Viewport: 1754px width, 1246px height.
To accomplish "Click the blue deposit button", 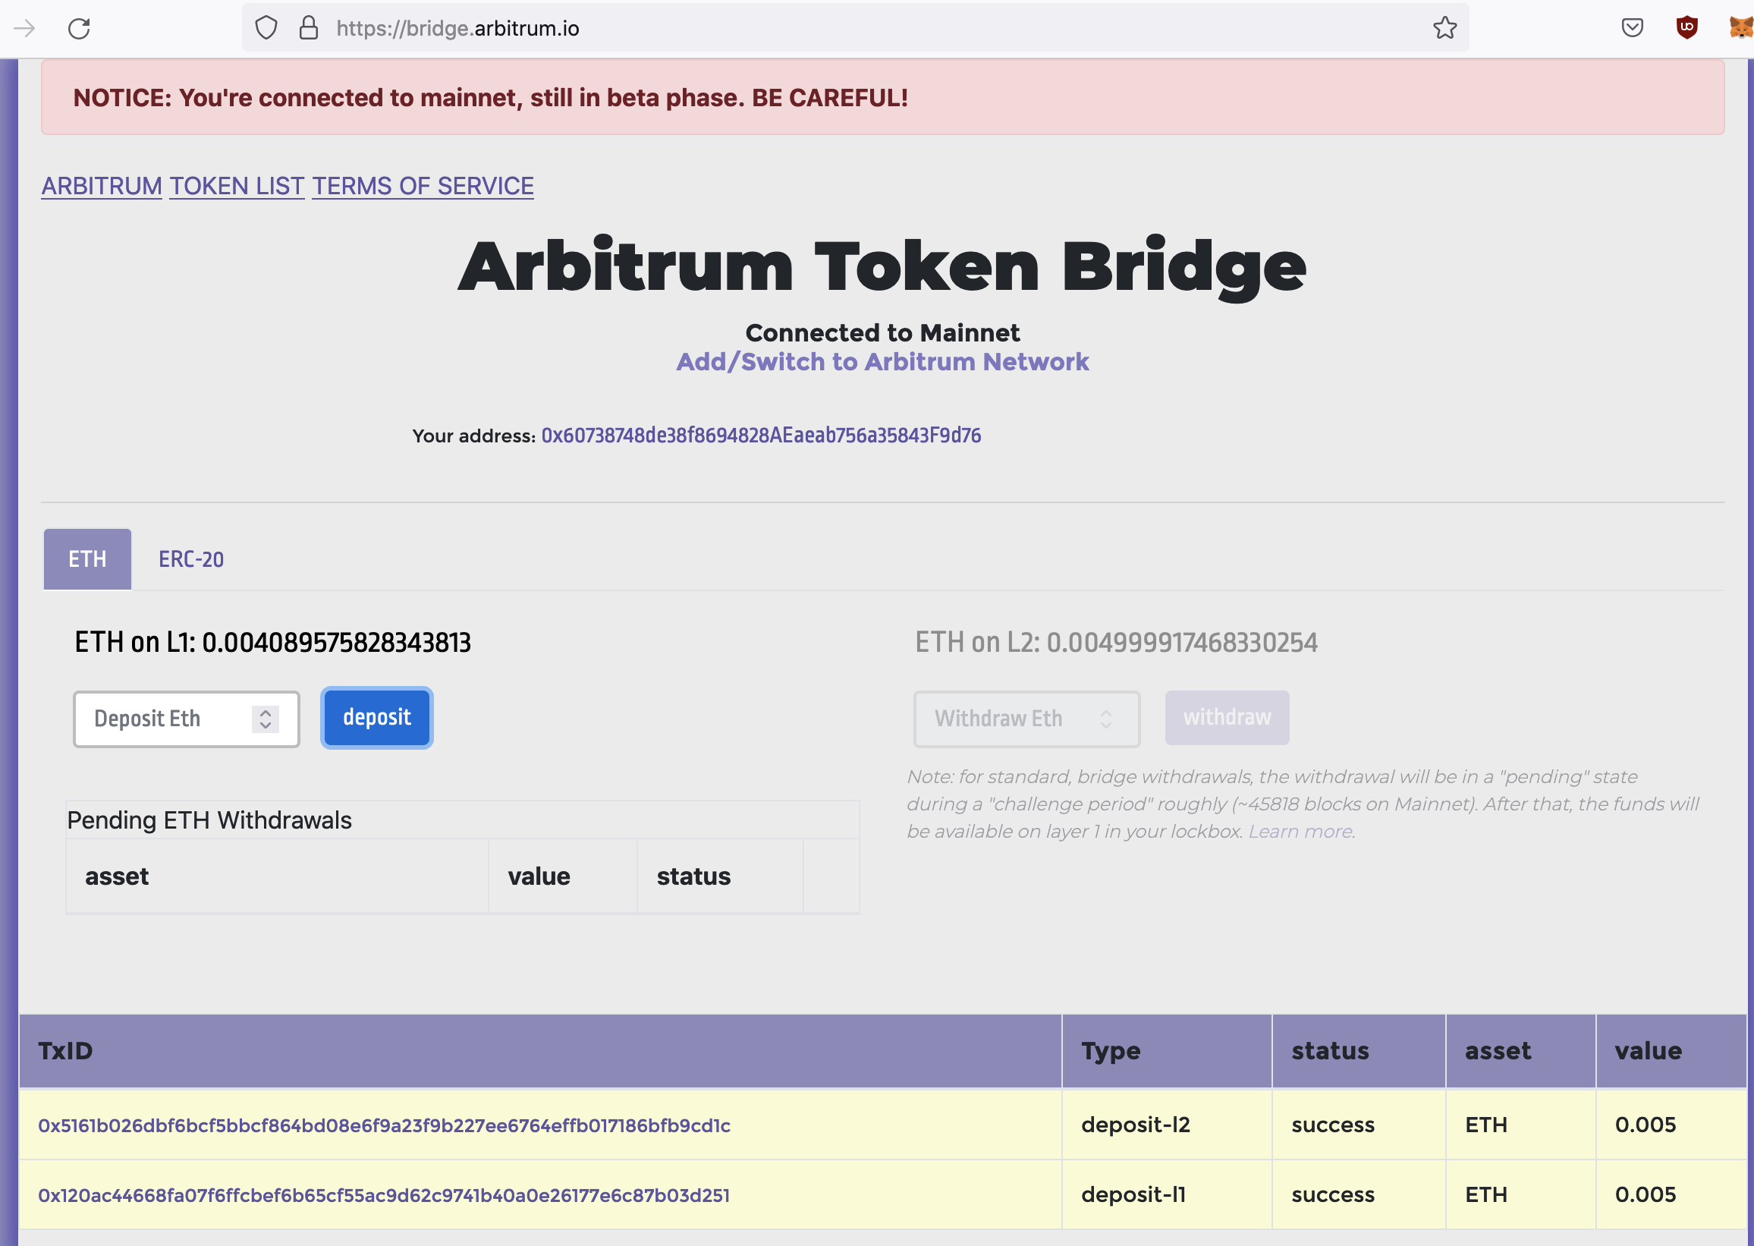I will point(376,717).
